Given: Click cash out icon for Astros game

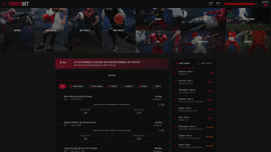Looking at the screenshot, I should coord(162,131).
